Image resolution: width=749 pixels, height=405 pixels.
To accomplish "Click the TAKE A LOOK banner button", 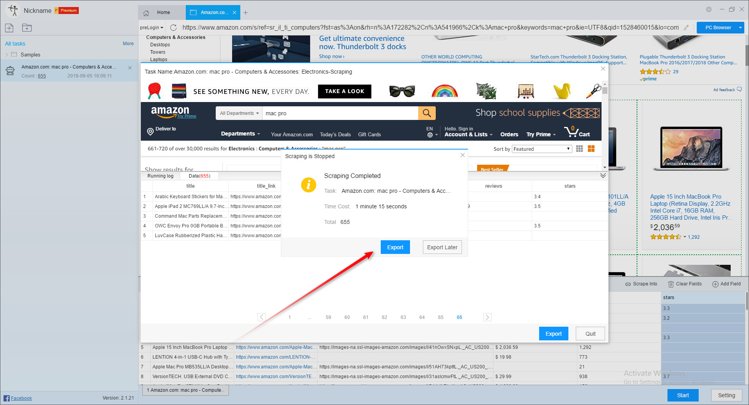I will coord(344,91).
